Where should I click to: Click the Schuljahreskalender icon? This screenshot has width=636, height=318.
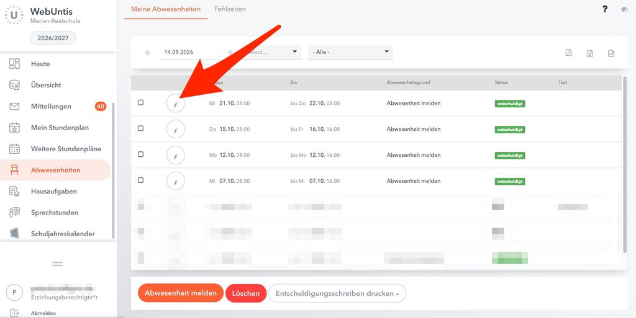tap(14, 234)
